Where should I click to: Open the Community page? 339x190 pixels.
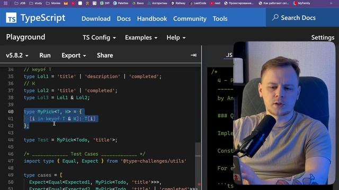pyautogui.click(x=190, y=19)
